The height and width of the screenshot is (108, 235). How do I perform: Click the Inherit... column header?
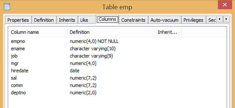[168, 32]
